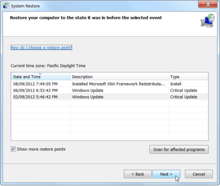Open How do I choose a restore point link
The height and width of the screenshot is (186, 220).
[41, 48]
